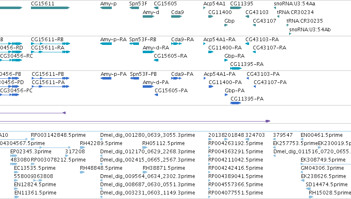Click the tRNA:CR30234 label
Image resolution: width=351 pixels, height=199 pixels.
295,12
